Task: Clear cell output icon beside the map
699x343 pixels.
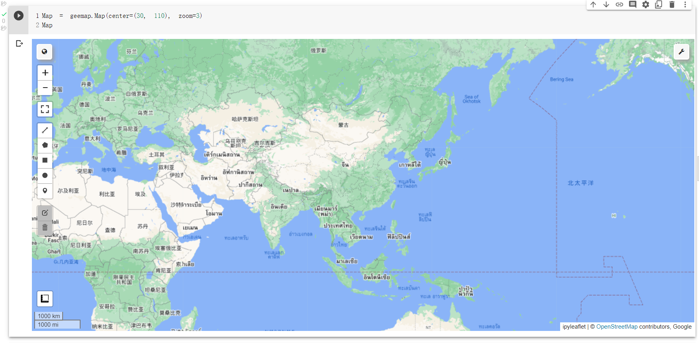Action: click(x=19, y=43)
